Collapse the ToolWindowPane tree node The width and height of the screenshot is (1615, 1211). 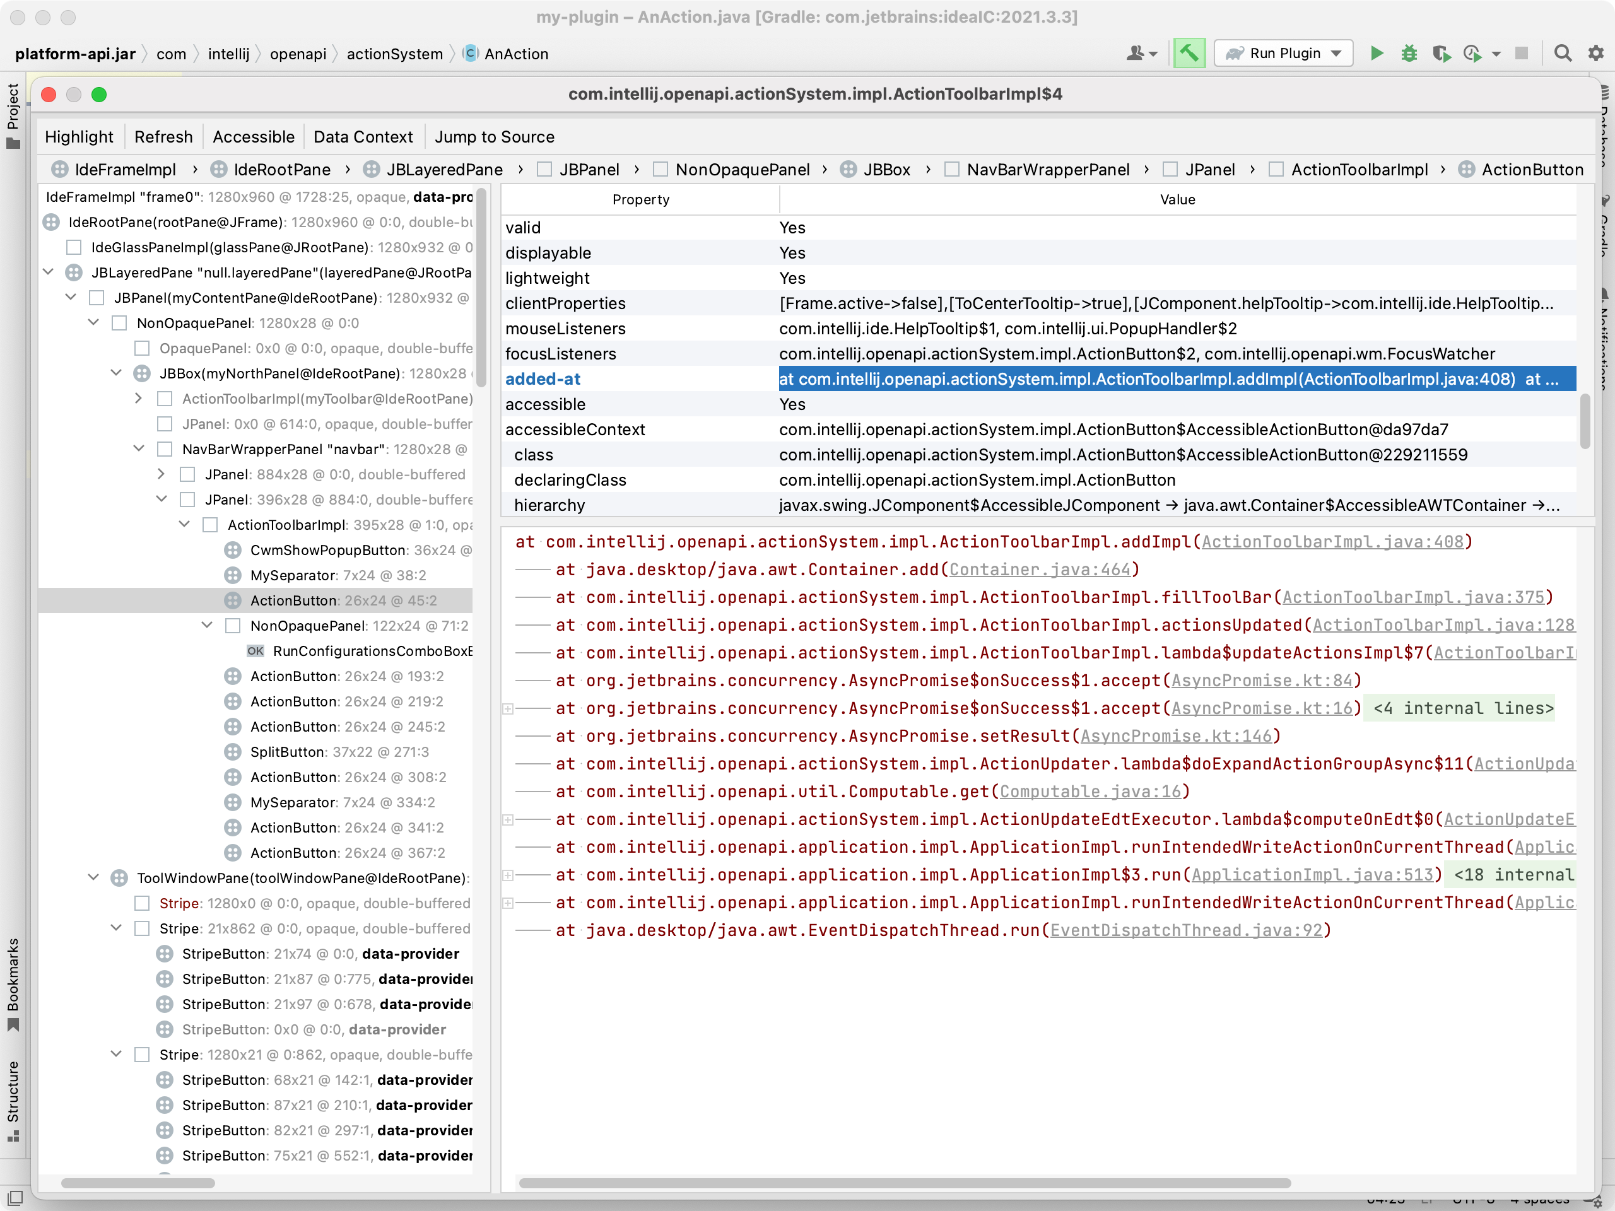point(93,878)
